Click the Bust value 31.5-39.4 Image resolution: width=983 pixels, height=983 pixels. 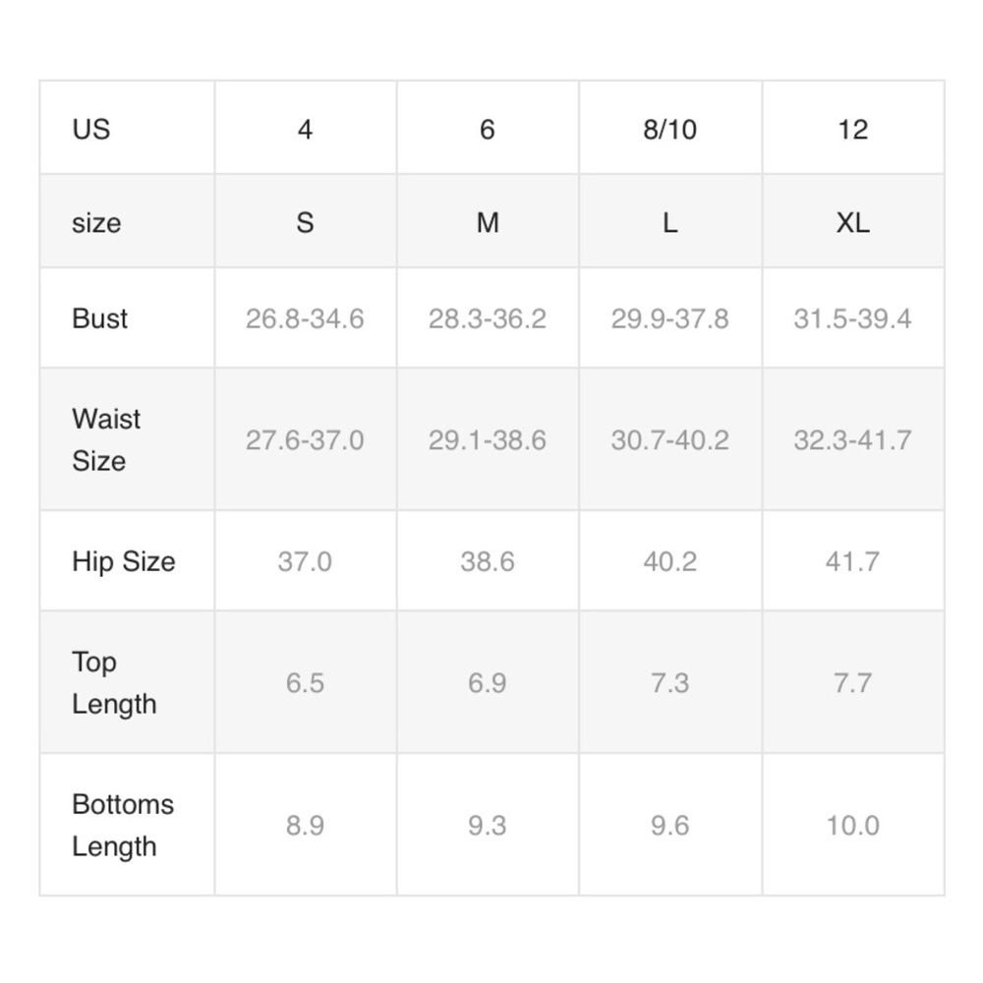click(x=852, y=318)
